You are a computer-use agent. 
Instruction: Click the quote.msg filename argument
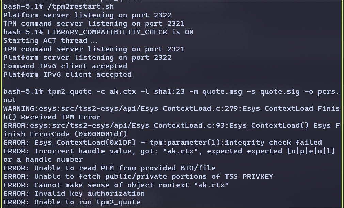(x=222, y=91)
